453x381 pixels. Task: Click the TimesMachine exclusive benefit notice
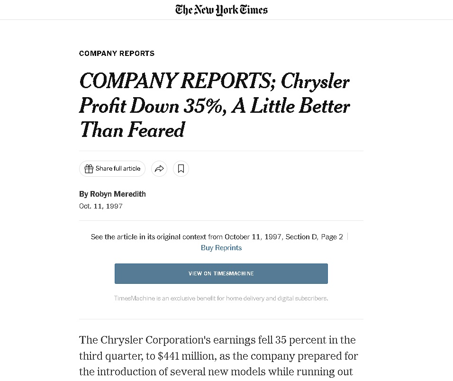(221, 298)
